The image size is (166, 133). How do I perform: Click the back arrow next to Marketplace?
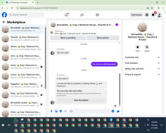pyautogui.click(x=4, y=22)
